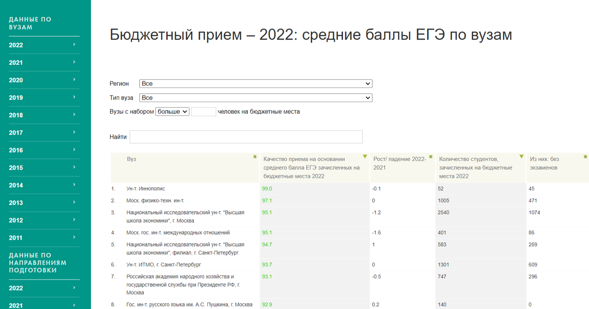Viewport: 589px width, 309px height.
Task: Click the Данные по вузам sidebar heading
Action: pos(30,23)
